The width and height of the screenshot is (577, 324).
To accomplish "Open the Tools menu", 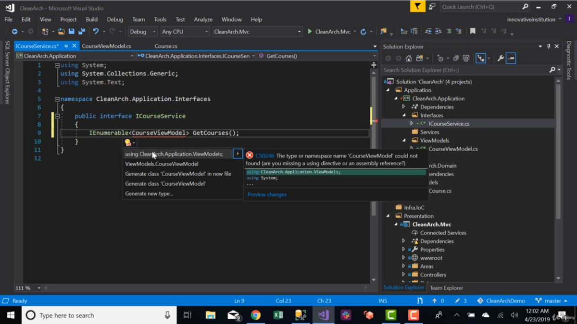I will [x=160, y=20].
